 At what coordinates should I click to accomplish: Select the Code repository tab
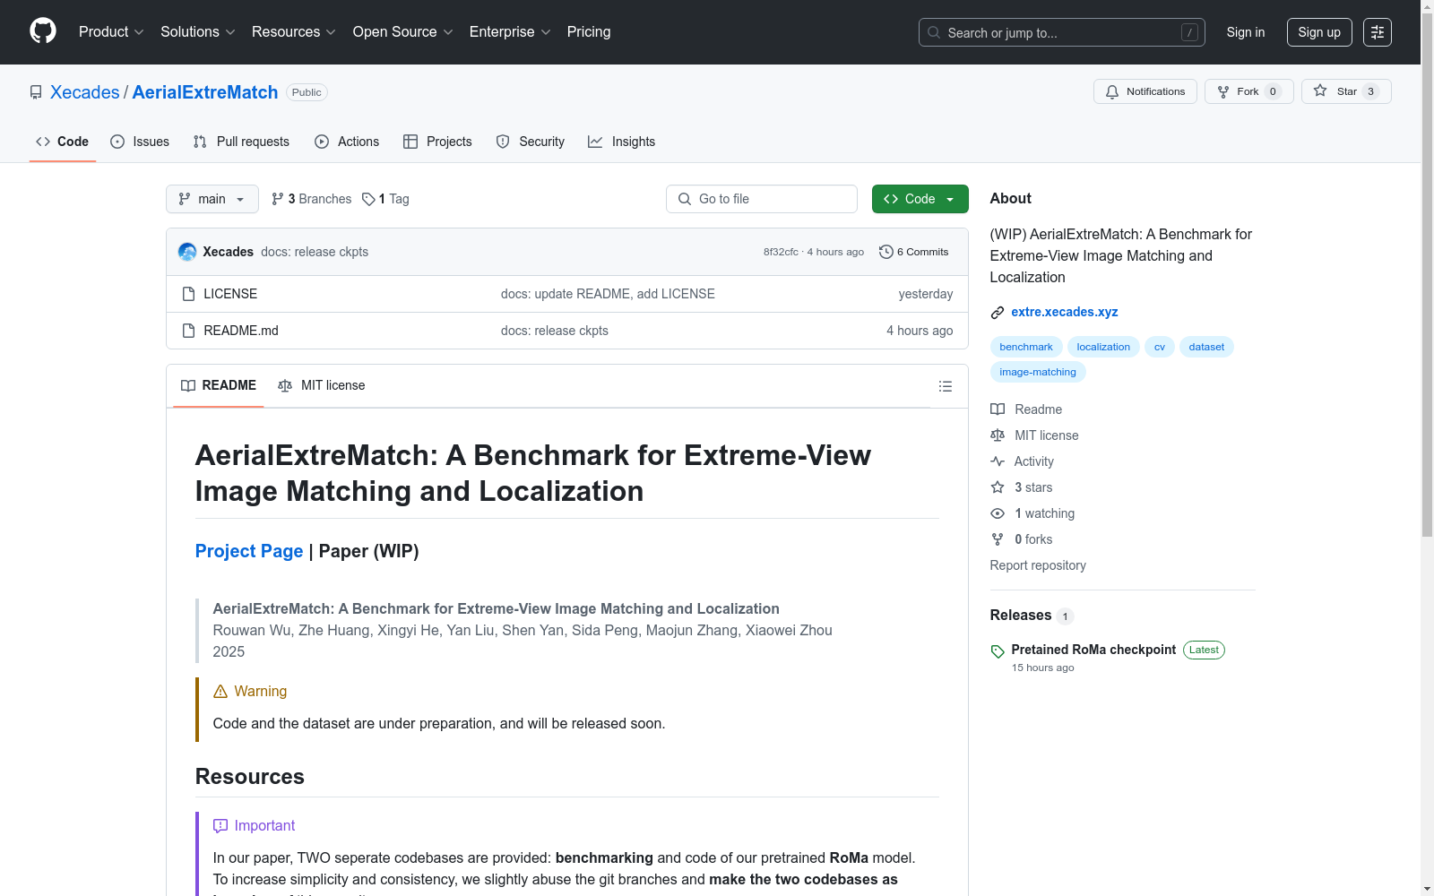click(x=63, y=142)
